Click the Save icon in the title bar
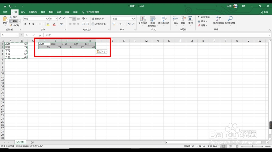The width and height of the screenshot is (272, 152). point(5,6)
